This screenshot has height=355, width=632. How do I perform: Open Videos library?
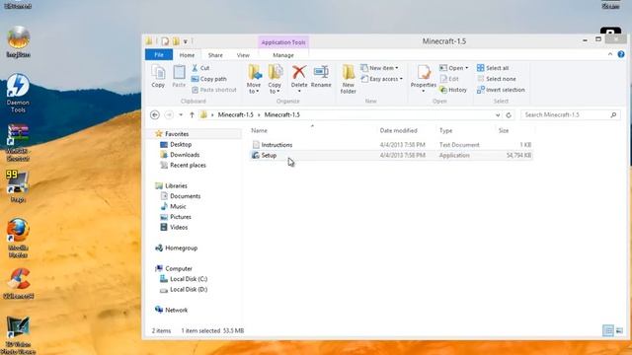(x=174, y=228)
